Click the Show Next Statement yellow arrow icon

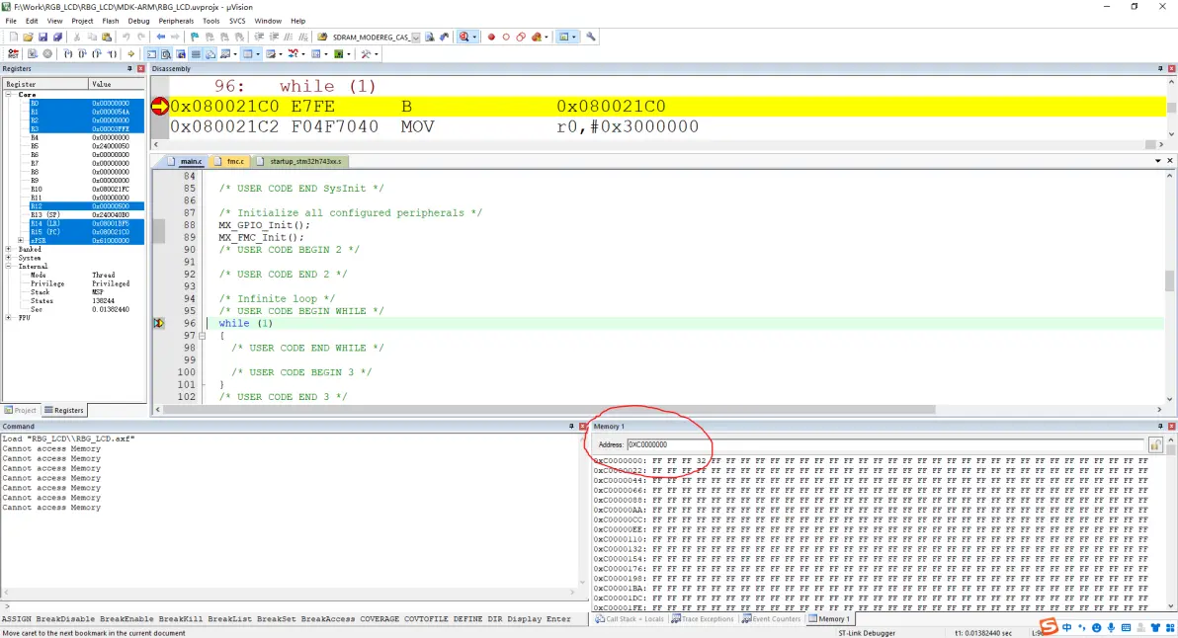coord(130,53)
